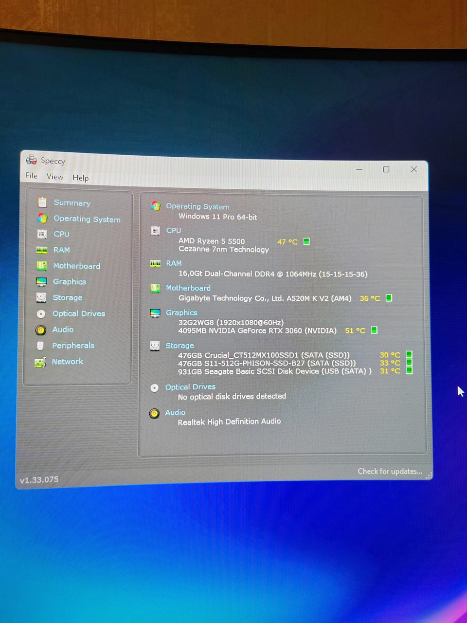
Task: Select CPU chip icon in sidebar
Action: (42, 234)
